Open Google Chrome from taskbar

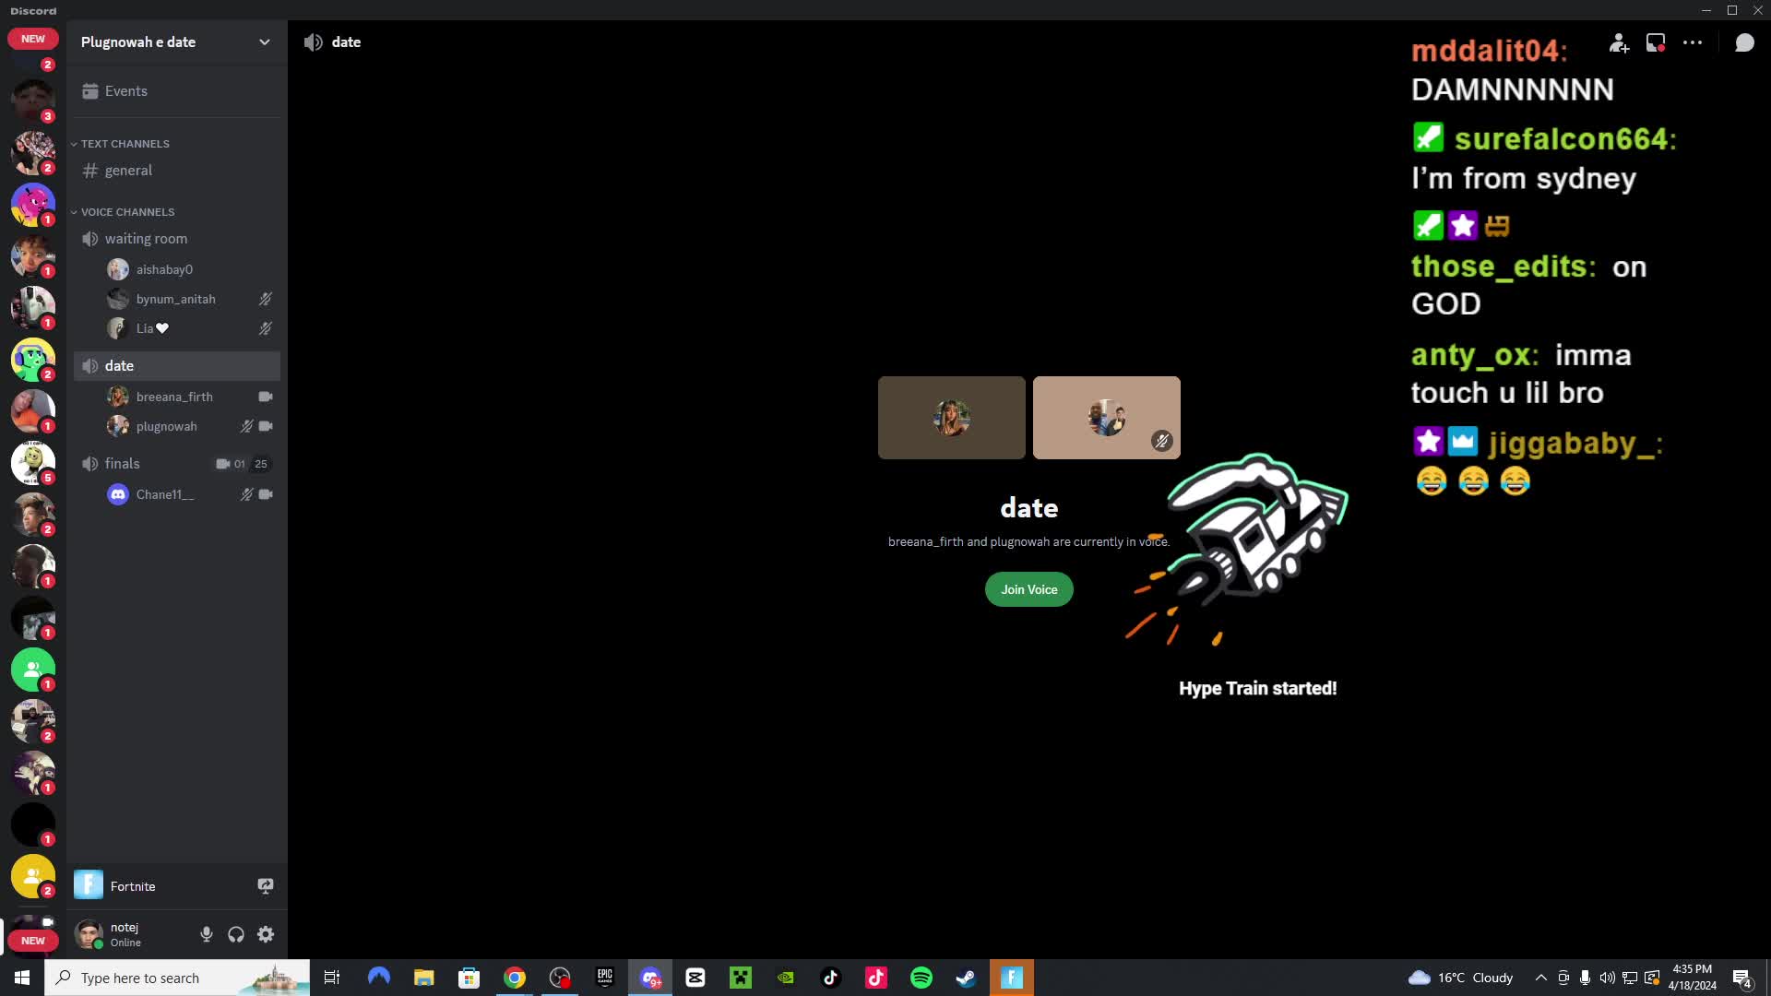point(515,978)
